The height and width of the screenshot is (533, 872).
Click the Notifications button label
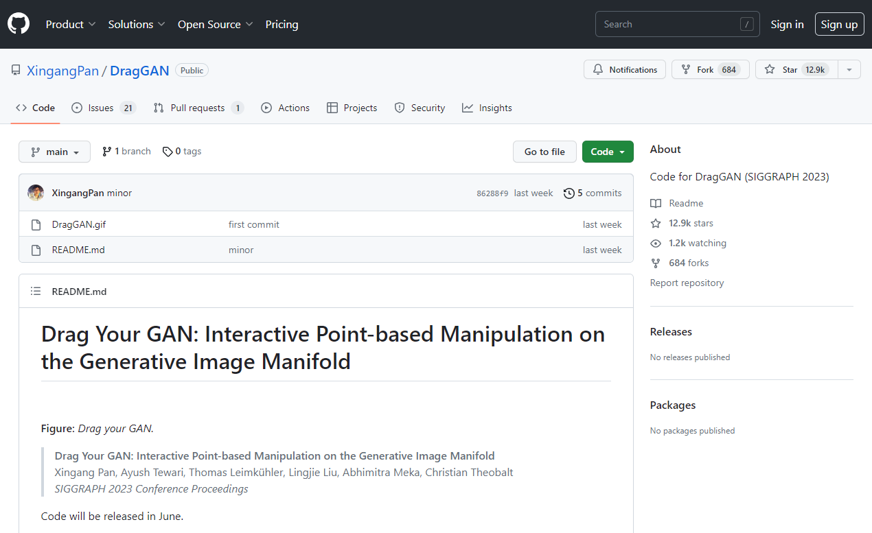pyautogui.click(x=633, y=70)
